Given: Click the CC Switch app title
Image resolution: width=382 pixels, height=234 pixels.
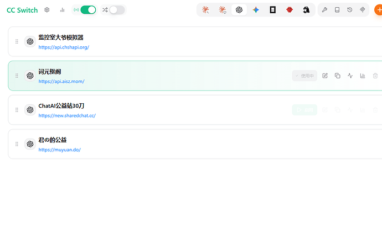Looking at the screenshot, I should click(22, 10).
